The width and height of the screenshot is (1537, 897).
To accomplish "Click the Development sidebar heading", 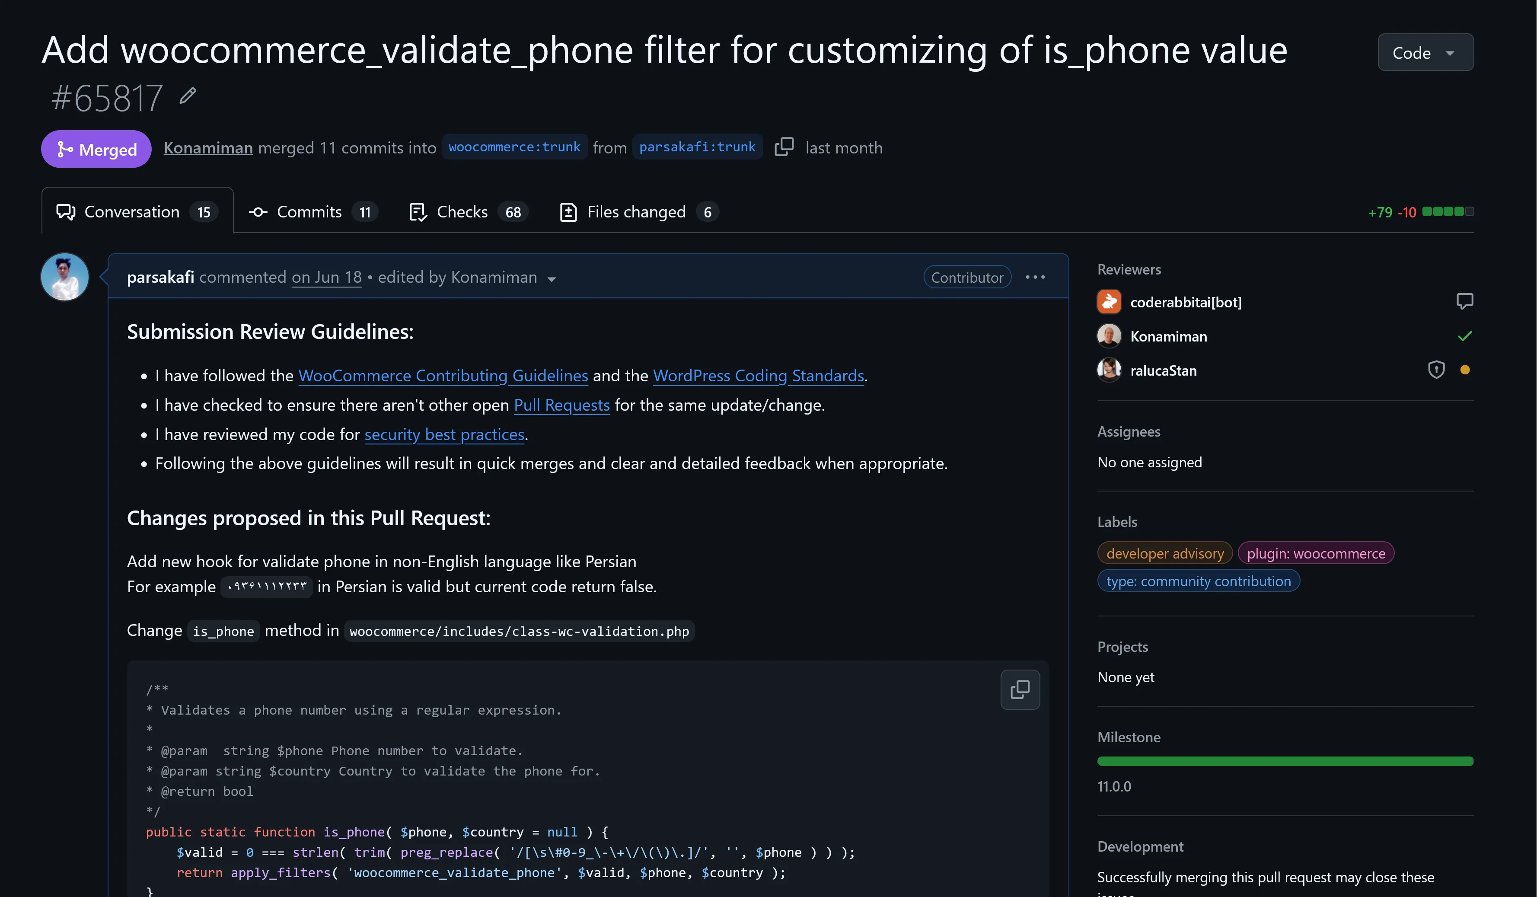I will 1140,846.
